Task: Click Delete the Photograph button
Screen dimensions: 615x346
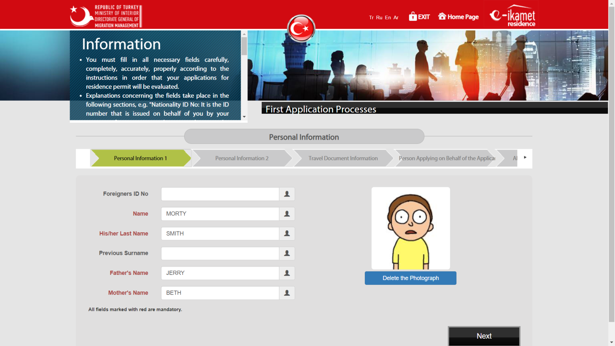Action: pyautogui.click(x=410, y=278)
